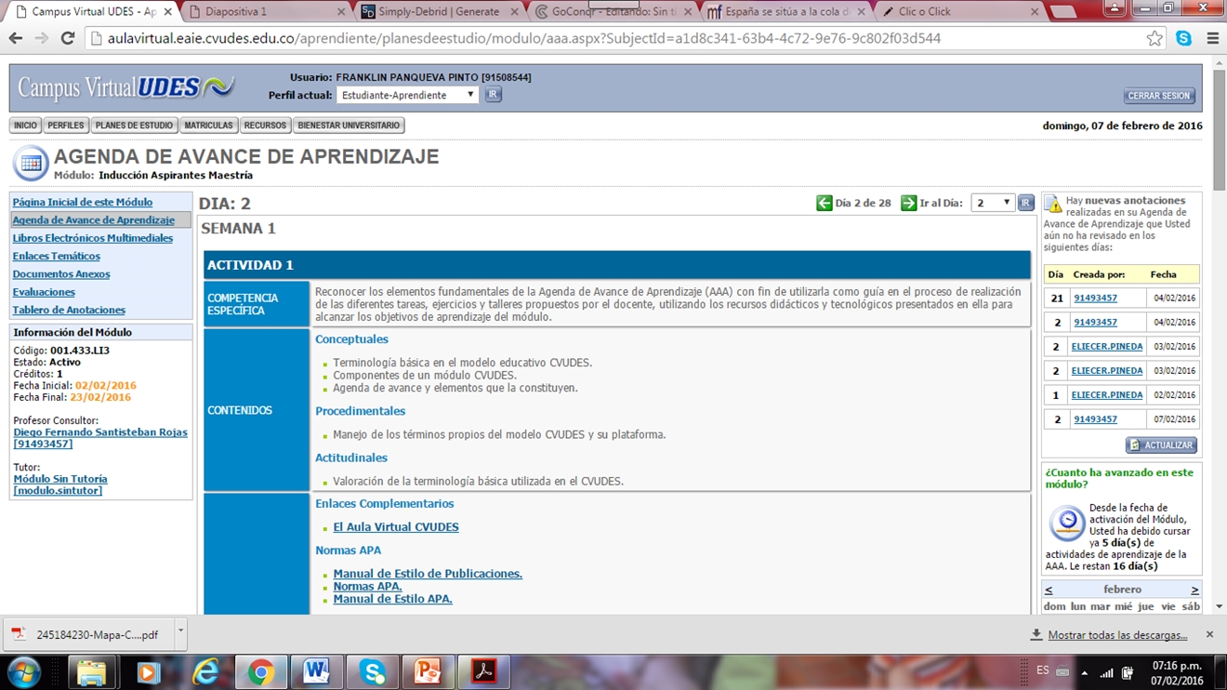
Task: Open the Perfil actual dropdown
Action: [x=407, y=95]
